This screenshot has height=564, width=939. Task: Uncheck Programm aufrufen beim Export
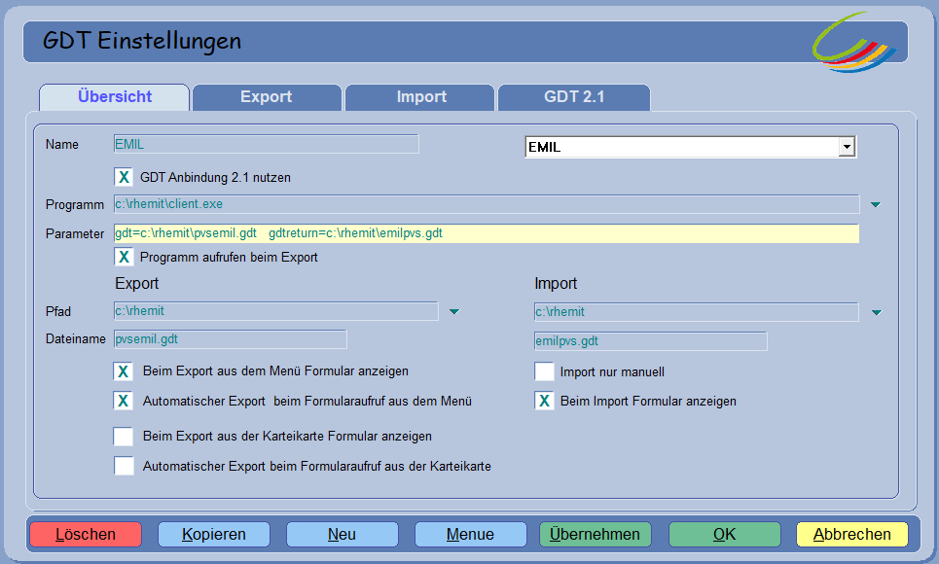[124, 258]
